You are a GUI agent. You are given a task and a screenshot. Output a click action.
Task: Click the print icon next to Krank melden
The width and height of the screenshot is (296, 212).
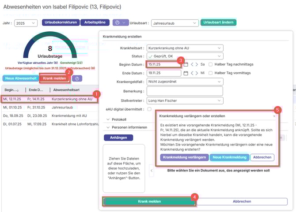coord(78,78)
